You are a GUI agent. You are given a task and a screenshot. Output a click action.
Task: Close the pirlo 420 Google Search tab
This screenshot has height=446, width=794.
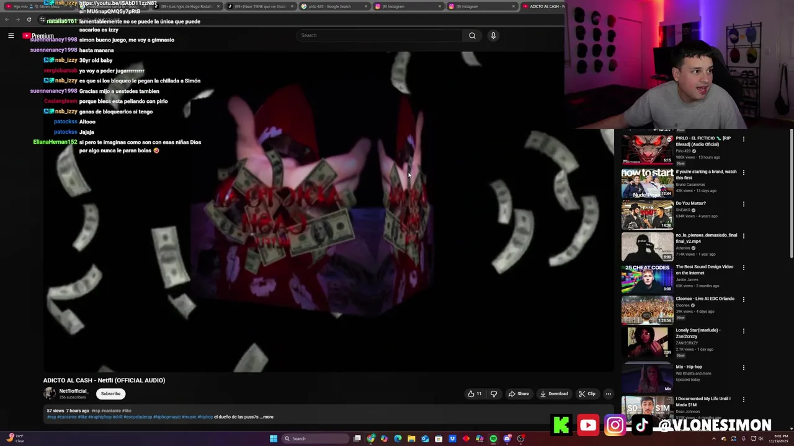(366, 6)
